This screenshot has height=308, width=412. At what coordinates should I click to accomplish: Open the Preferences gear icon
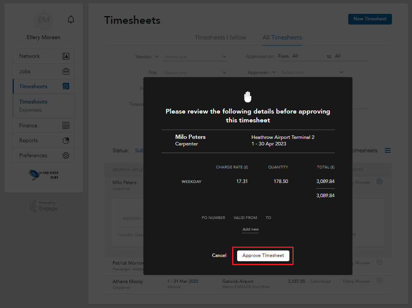pyautogui.click(x=66, y=155)
